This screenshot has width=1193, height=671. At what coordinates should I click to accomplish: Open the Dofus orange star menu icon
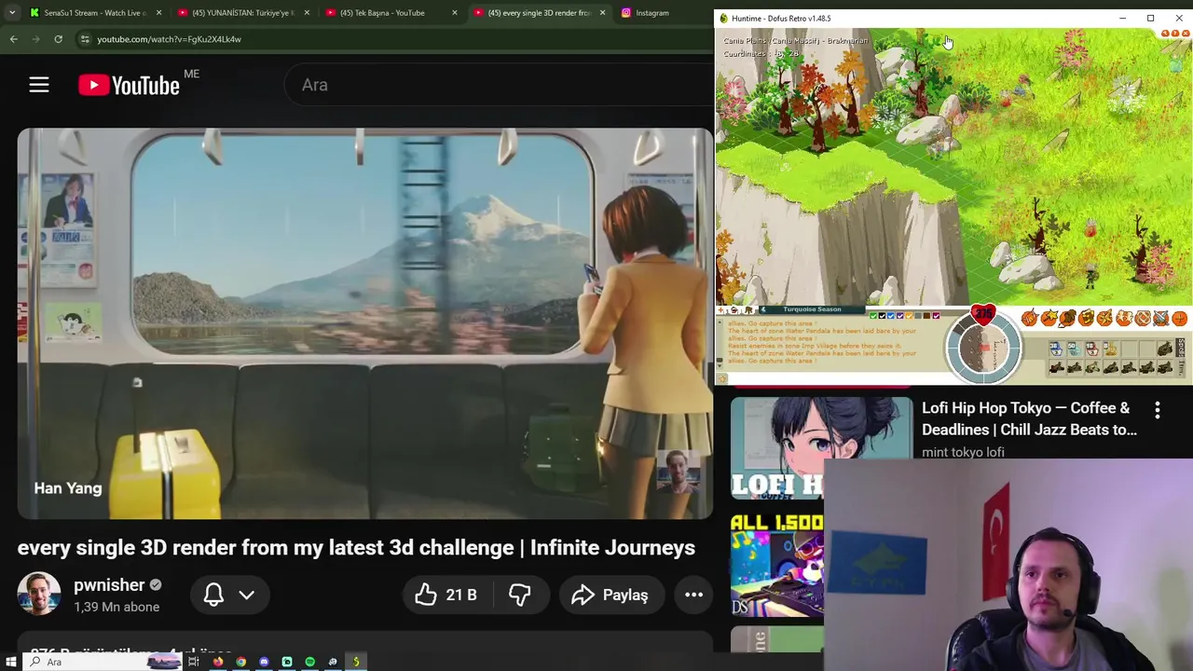[x=1049, y=318]
